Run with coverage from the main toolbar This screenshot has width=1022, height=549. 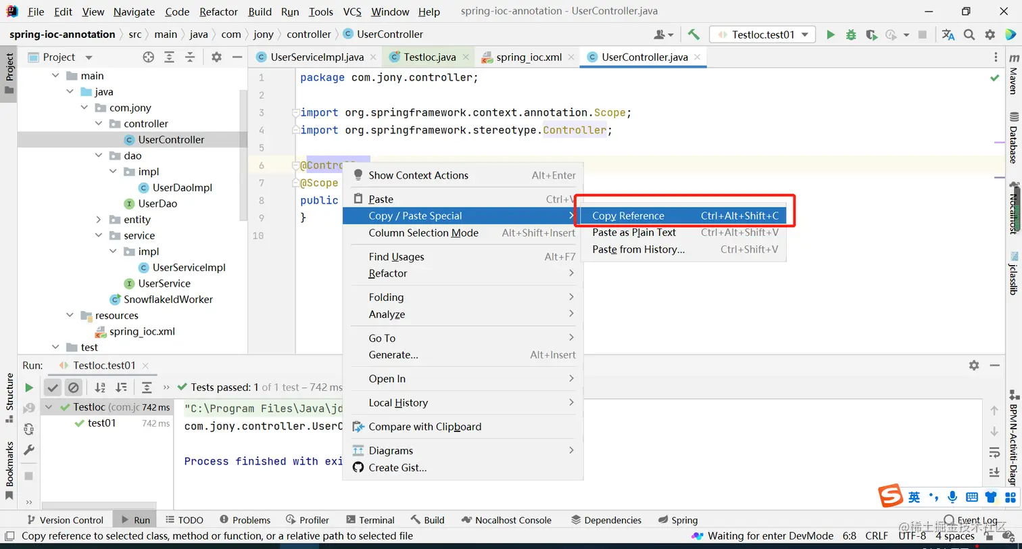pos(871,34)
